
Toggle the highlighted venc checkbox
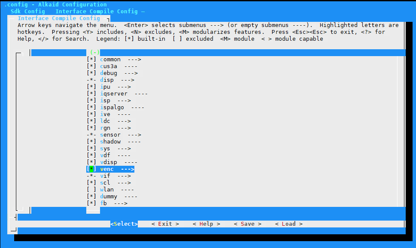pyautogui.click(x=91, y=169)
